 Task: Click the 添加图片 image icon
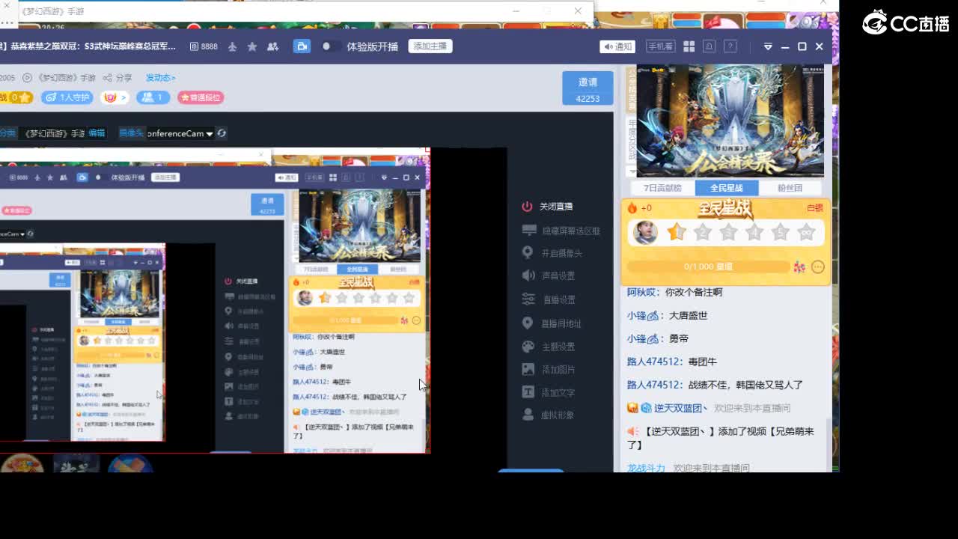click(x=528, y=369)
